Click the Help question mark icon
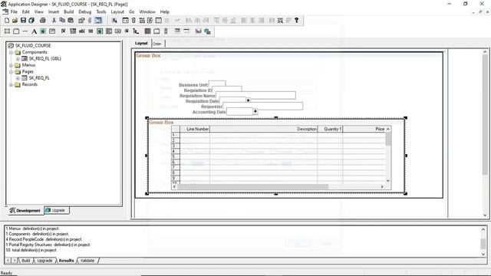The image size is (491, 276). point(297,21)
